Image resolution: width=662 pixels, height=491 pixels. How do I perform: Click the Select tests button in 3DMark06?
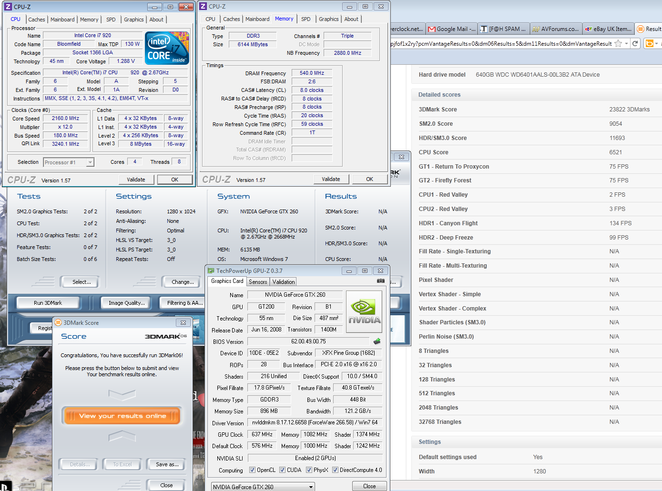click(x=80, y=282)
